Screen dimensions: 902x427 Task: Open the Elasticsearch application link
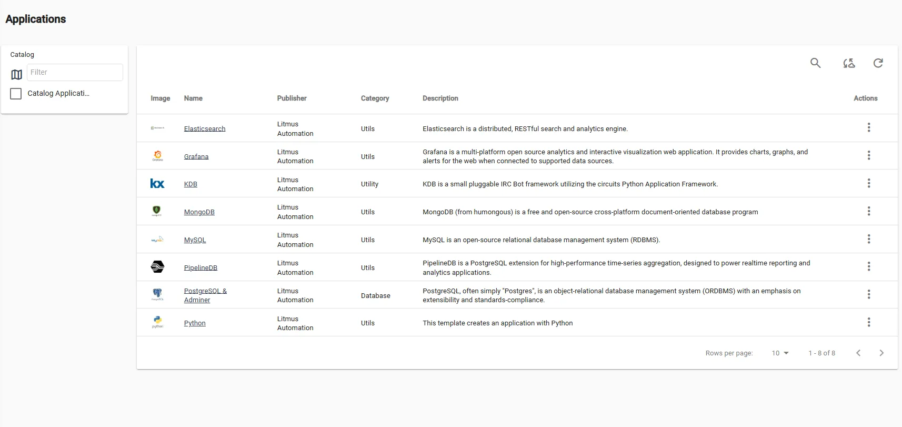click(x=205, y=128)
